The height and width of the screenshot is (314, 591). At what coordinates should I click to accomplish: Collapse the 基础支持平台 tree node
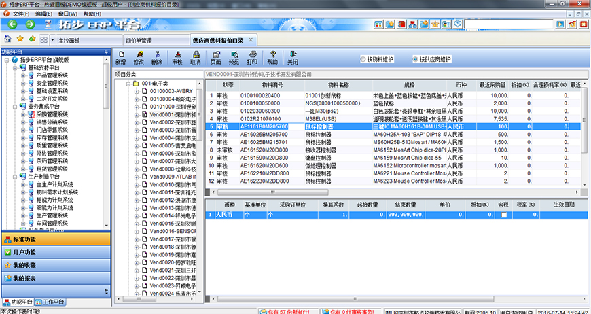[14, 68]
